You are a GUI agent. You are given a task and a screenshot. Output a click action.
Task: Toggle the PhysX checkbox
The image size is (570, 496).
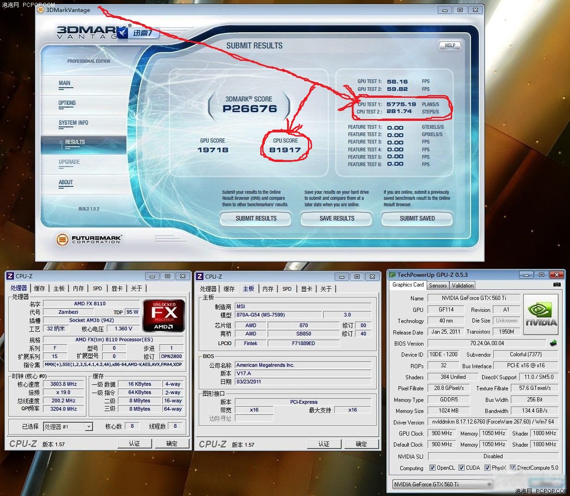tap(487, 467)
